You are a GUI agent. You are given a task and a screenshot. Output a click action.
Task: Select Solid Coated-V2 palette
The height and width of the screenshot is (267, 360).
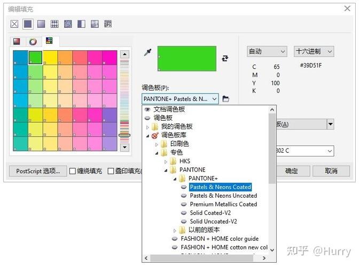coord(210,213)
